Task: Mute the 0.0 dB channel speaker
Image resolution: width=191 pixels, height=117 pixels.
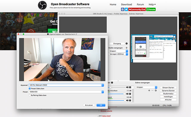Action: [x=127, y=100]
